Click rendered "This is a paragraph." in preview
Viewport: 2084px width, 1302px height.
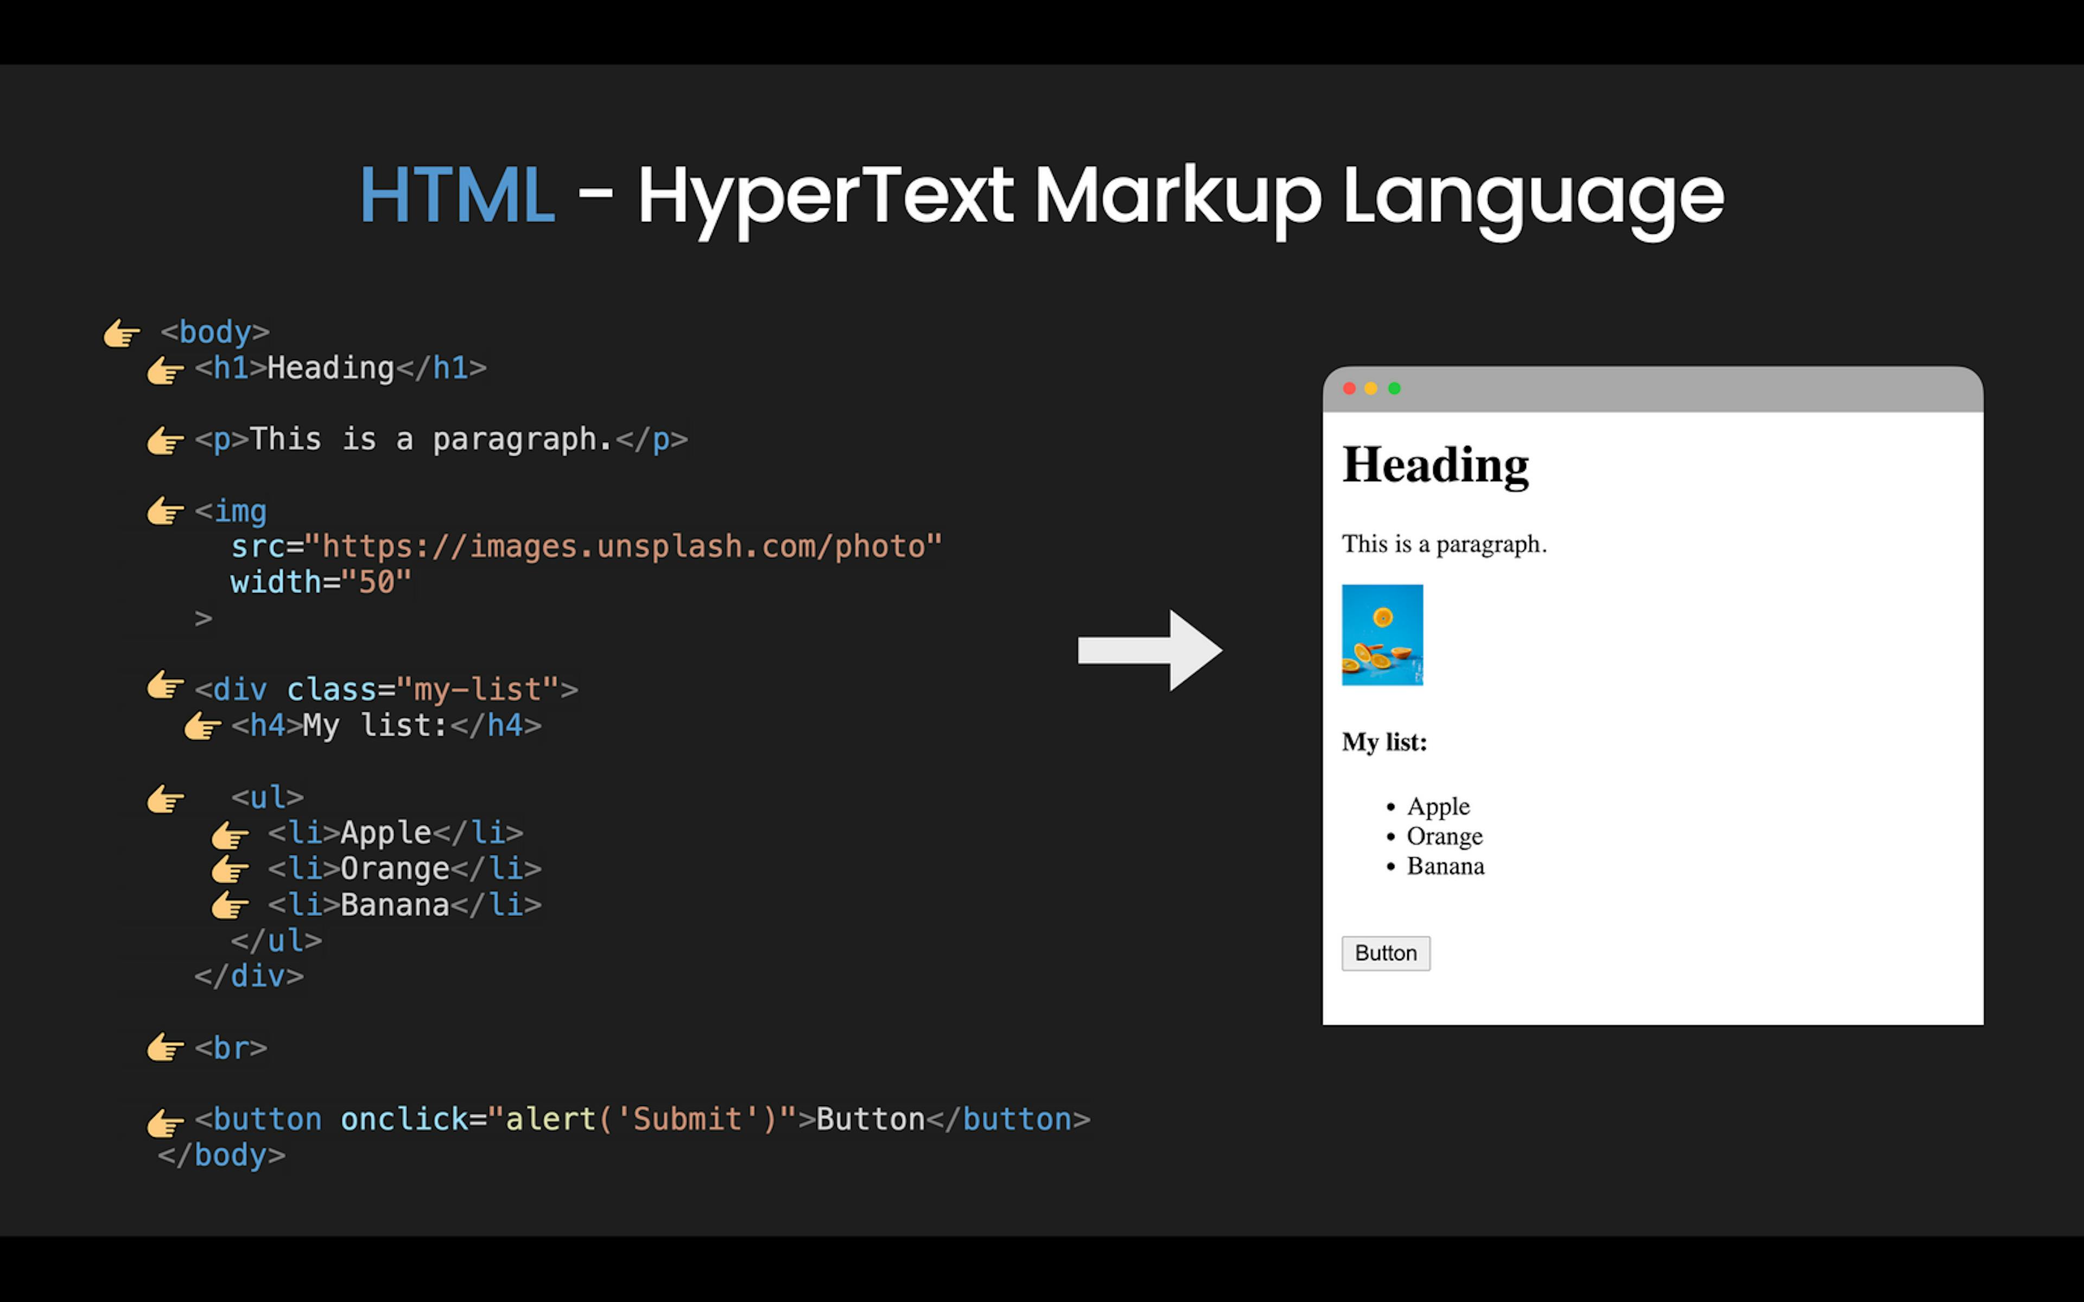click(1444, 544)
